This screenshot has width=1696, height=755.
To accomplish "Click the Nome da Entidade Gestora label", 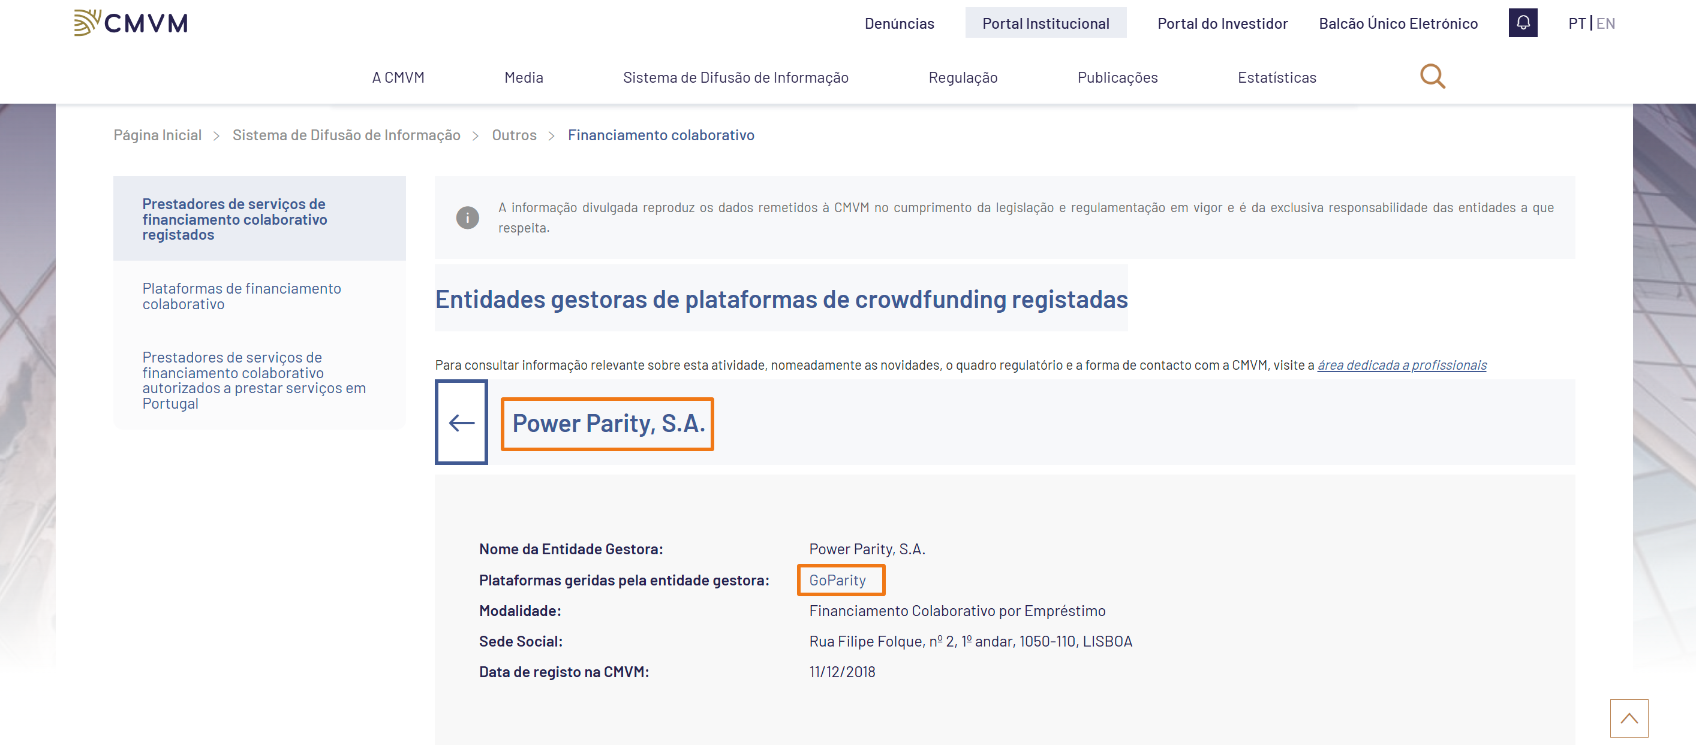I will [571, 549].
